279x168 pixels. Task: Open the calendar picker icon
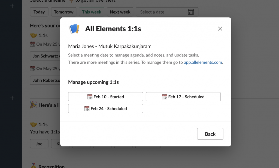tap(191, 12)
